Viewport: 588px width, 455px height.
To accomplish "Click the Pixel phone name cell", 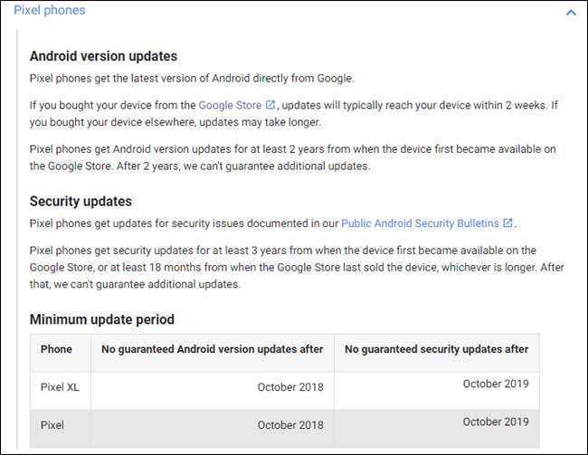I will click(52, 424).
